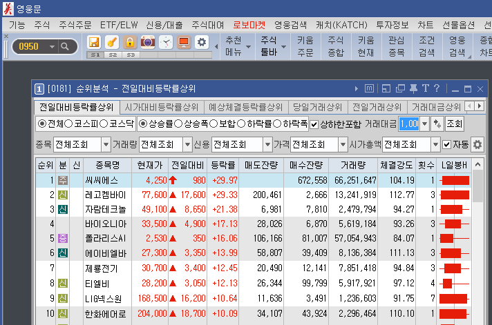Image resolution: width=492 pixels, height=325 pixels.
Task: Select the 보합 radio button
Action: click(214, 124)
